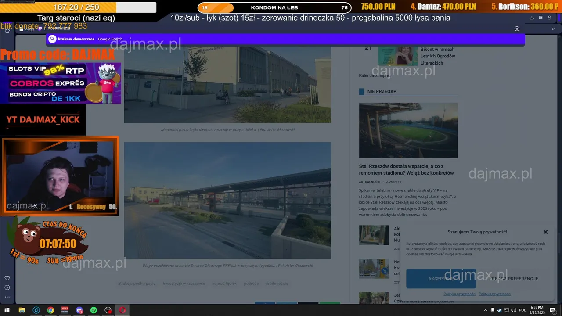Viewport: 562px width, 316px height.
Task: Click the '07:07:50' countdown timer
Action: [x=58, y=244]
